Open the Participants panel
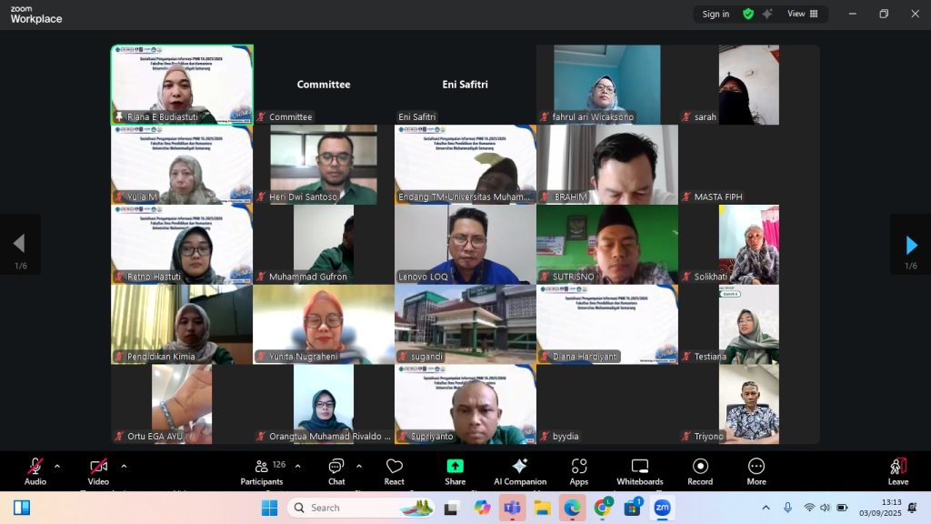The height and width of the screenshot is (524, 931). point(262,471)
